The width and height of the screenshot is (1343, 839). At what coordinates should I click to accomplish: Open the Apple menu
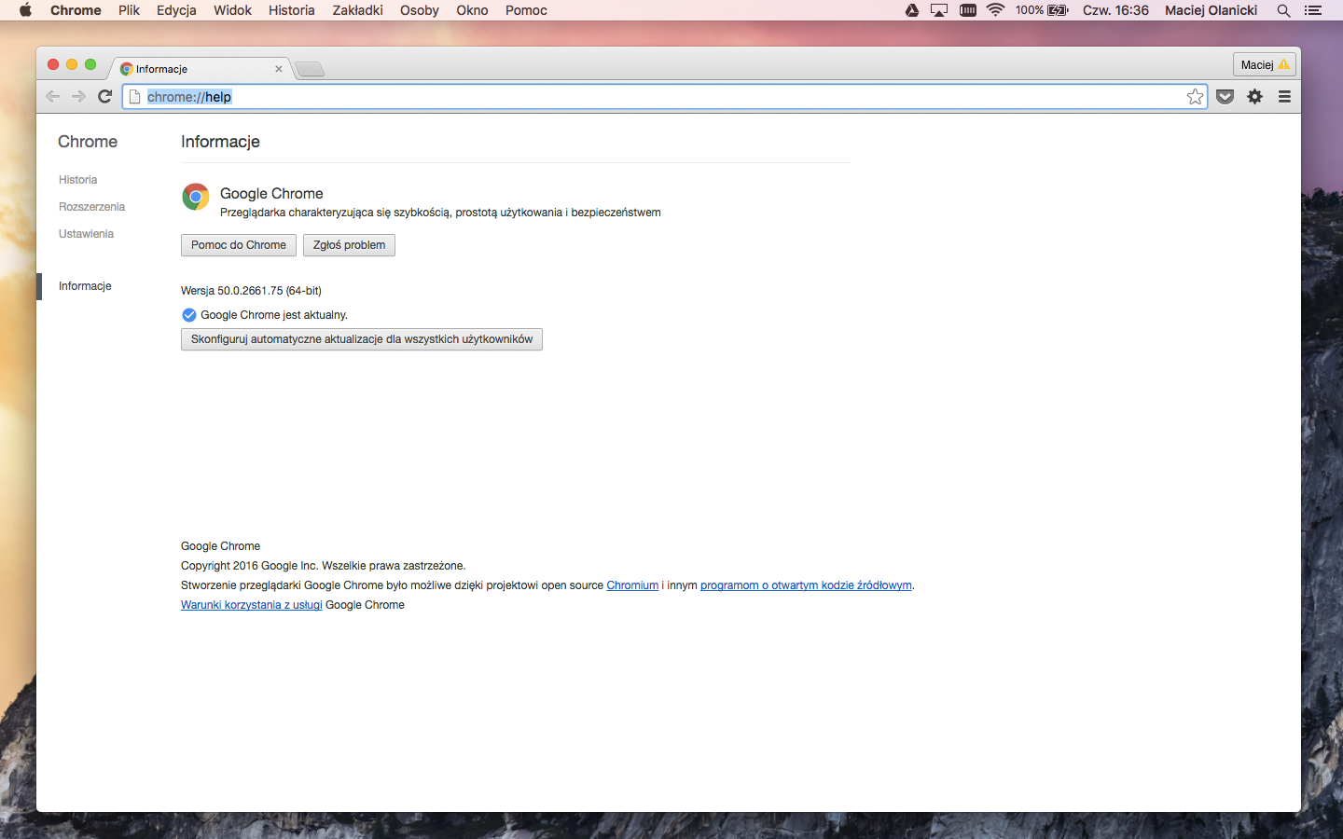coord(25,10)
